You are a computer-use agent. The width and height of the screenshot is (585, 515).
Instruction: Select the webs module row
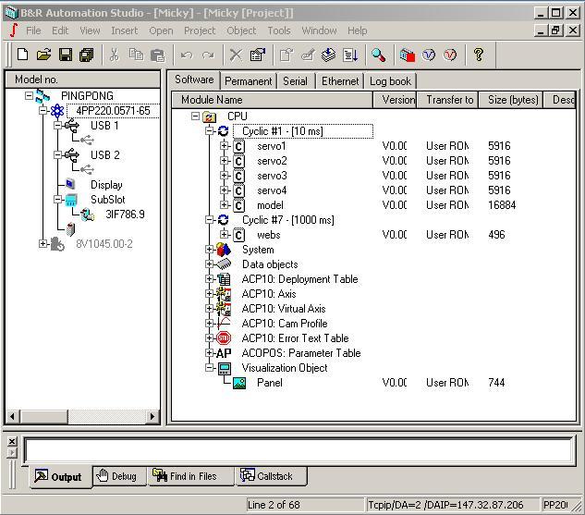(x=269, y=235)
